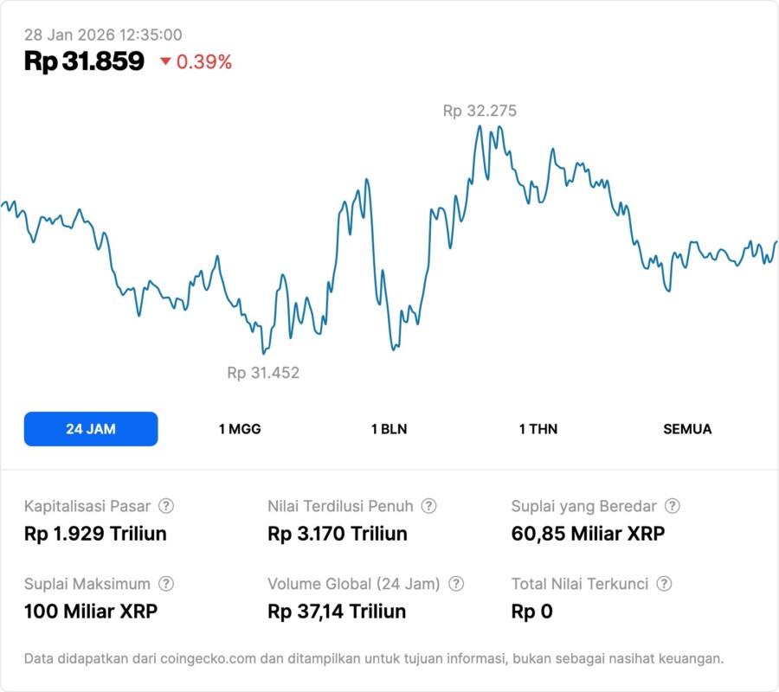Switch chart to 1 BLN range
The image size is (779, 692).
[x=389, y=429]
